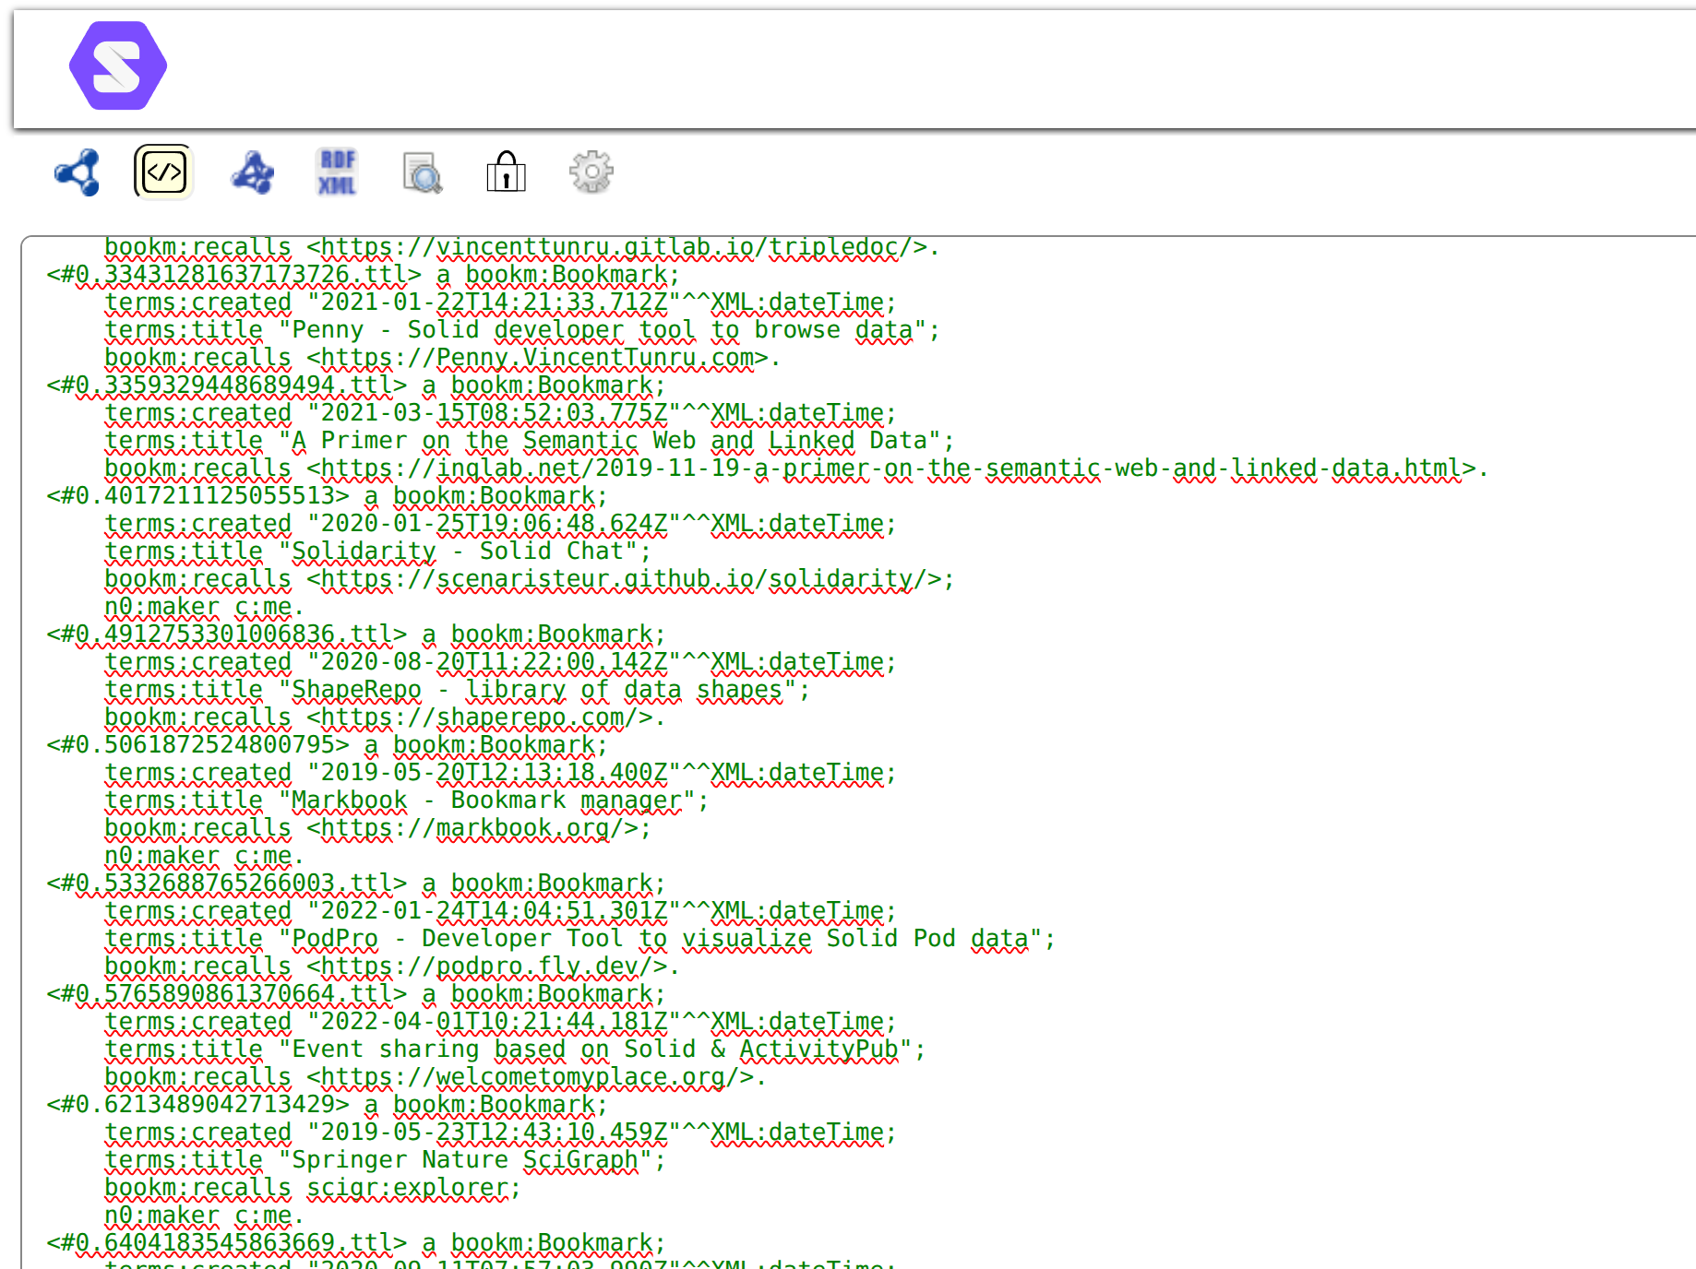This screenshot has height=1269, width=1696.
Task: Click the subject <#0.5061872524800795>
Action: [197, 745]
